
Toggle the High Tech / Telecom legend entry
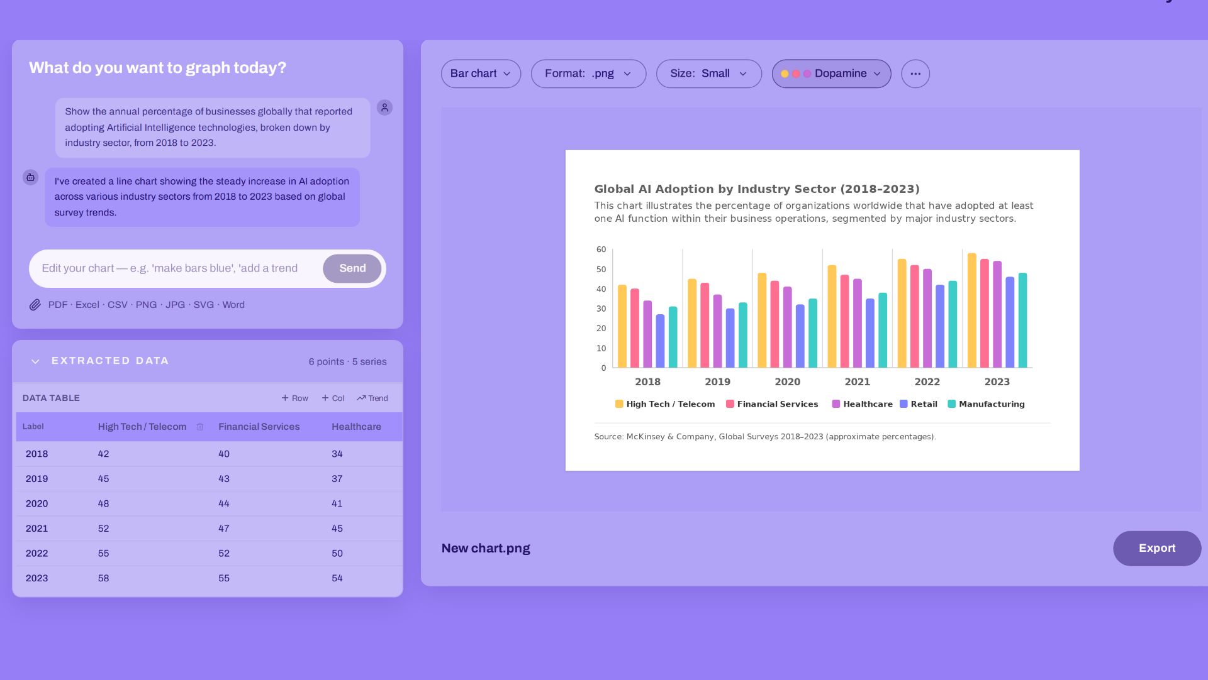tap(665, 404)
